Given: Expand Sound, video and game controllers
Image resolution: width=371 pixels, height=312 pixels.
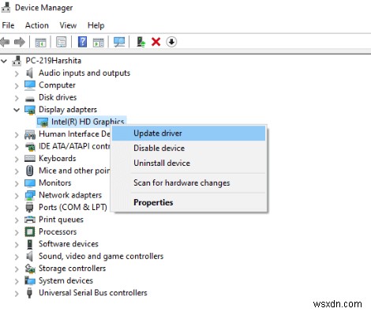Looking at the screenshot, I should coord(17,257).
